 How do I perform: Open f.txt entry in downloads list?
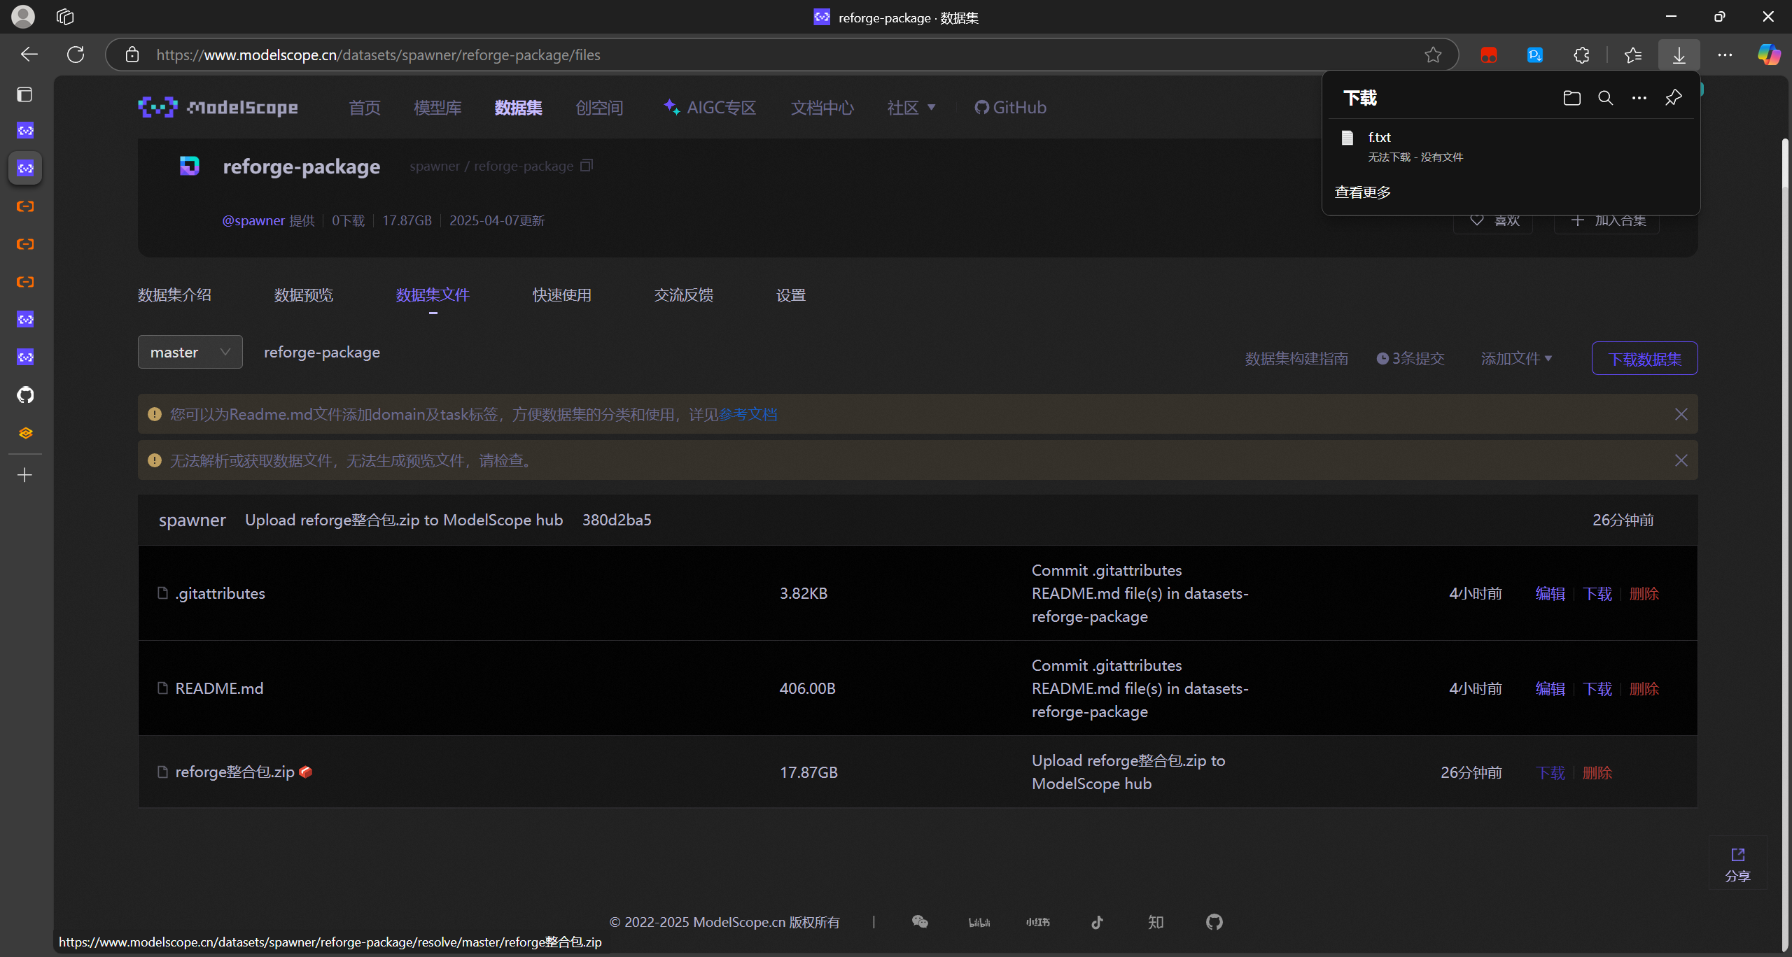tap(1511, 146)
